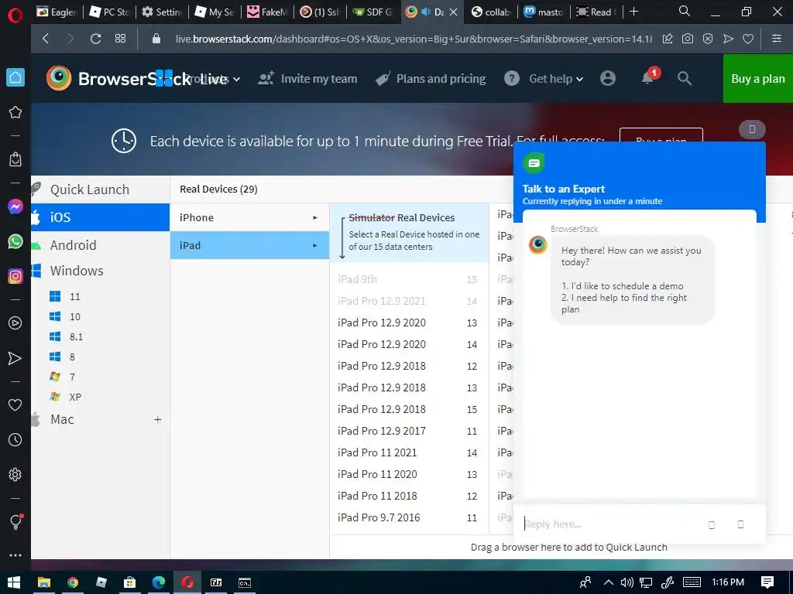Choose iPad Pro 12.9 2018 version 15

click(409, 409)
